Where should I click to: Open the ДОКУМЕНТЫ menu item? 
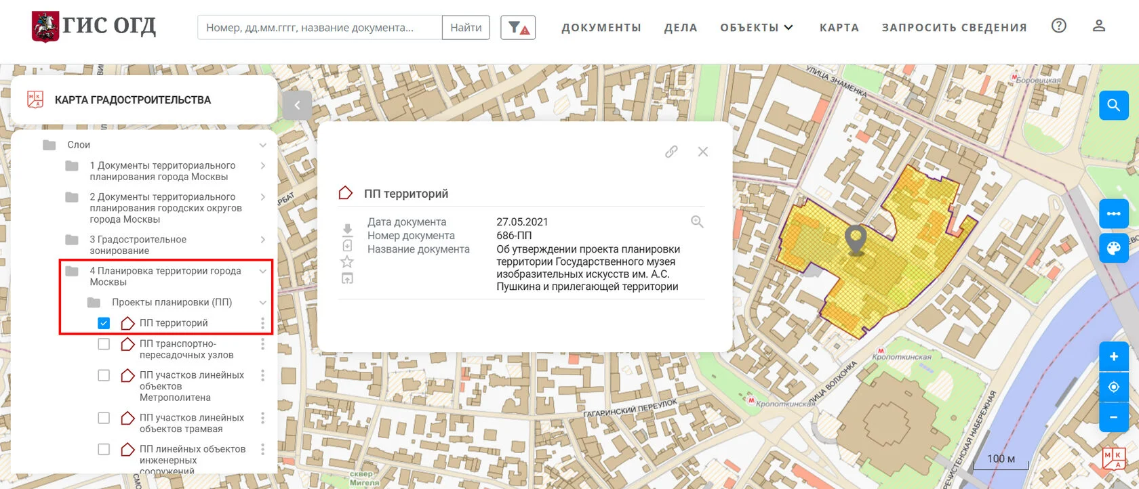coord(601,28)
